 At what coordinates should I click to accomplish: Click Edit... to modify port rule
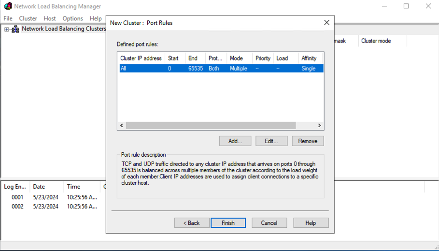(271, 141)
